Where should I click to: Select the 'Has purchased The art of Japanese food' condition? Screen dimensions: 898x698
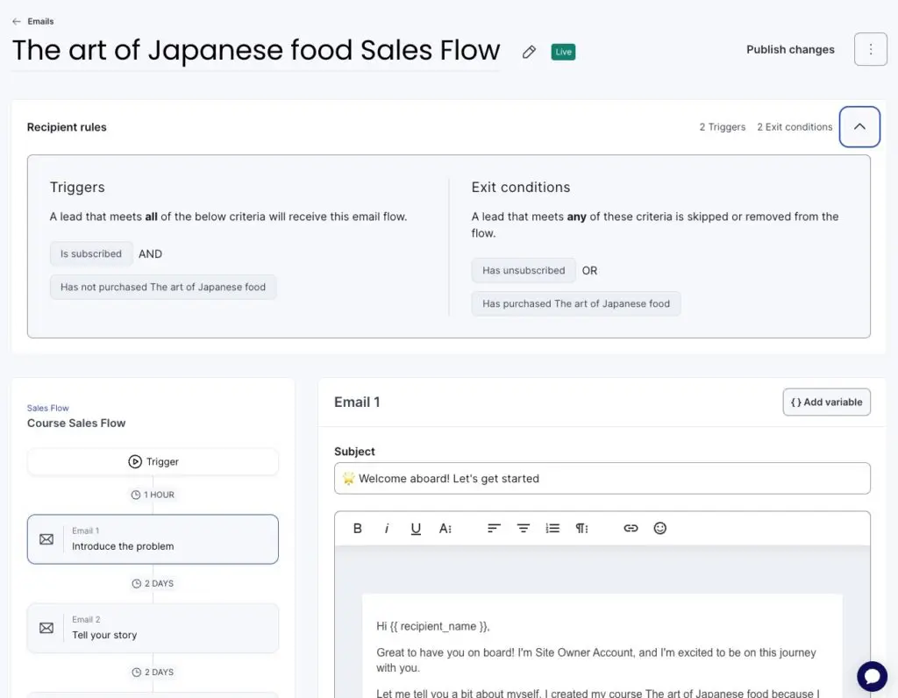pyautogui.click(x=576, y=303)
